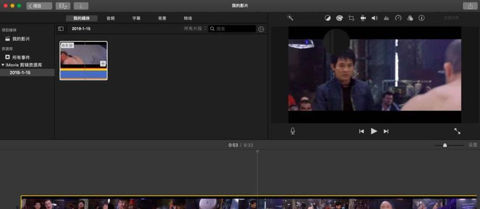Go back to 项目 projects

point(39,6)
